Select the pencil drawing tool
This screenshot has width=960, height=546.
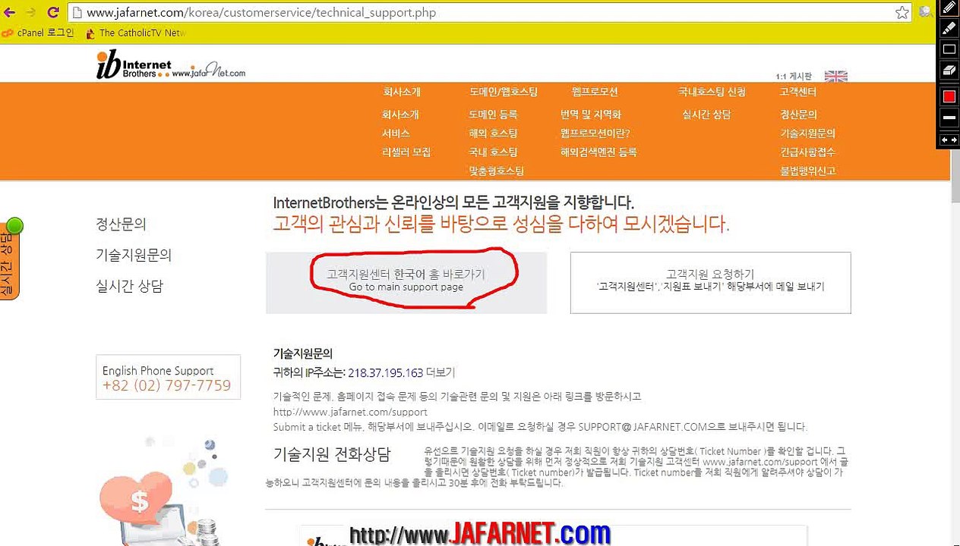(949, 8)
